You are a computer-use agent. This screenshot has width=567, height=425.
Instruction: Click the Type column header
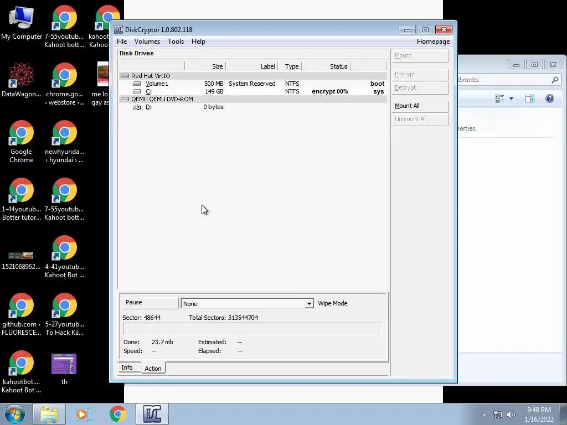pyautogui.click(x=290, y=66)
